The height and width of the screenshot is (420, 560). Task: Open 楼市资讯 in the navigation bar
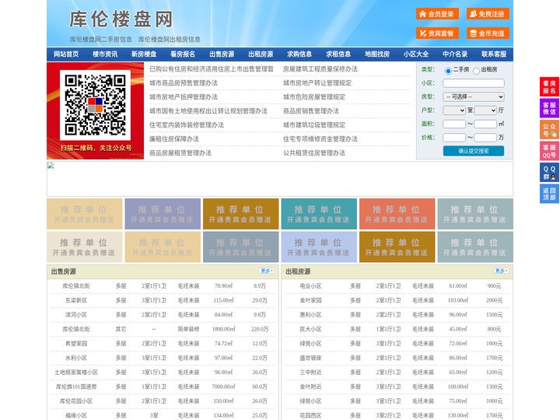105,54
